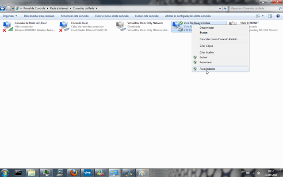Choose Renomear in the context menu

pyautogui.click(x=206, y=62)
